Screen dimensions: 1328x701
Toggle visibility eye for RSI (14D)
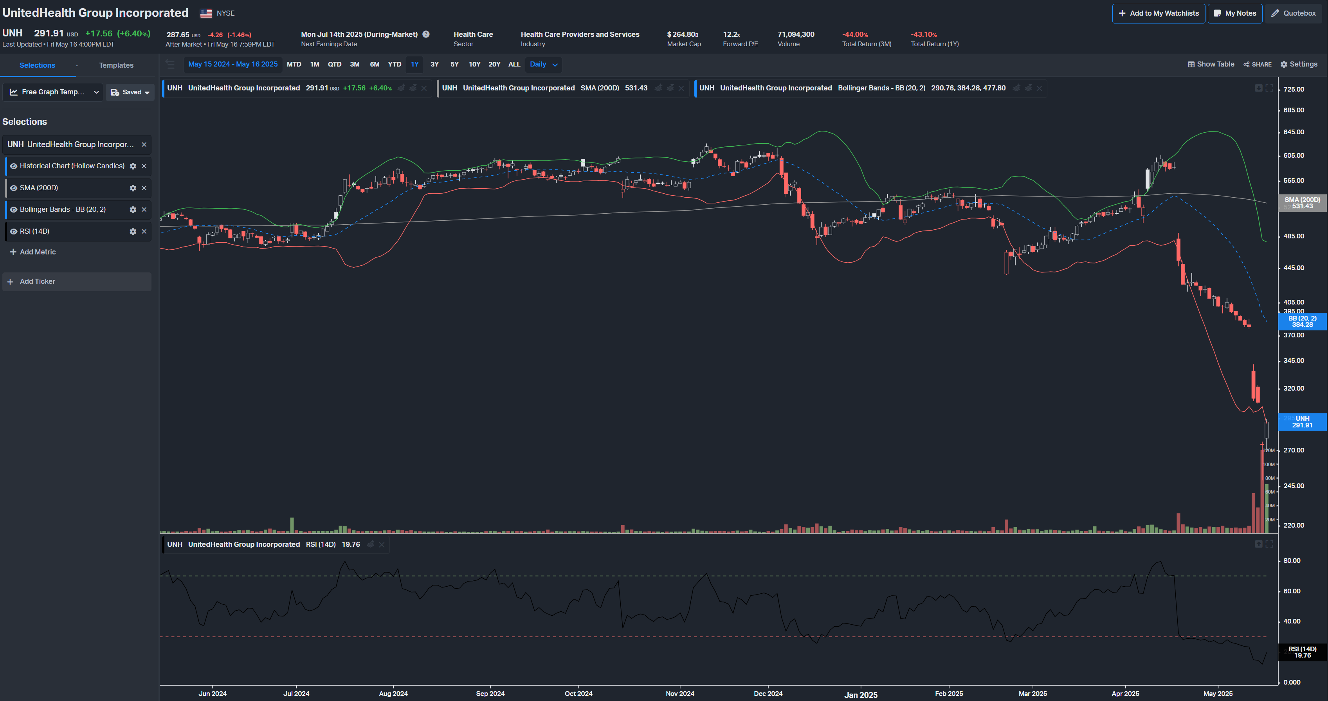click(x=14, y=231)
